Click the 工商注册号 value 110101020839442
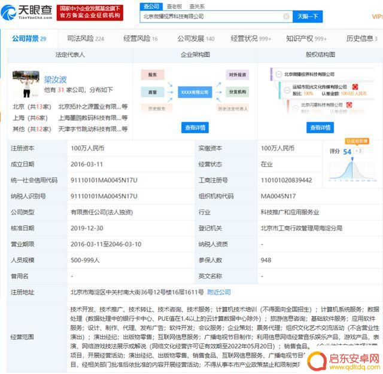The image size is (383, 374). point(286,180)
